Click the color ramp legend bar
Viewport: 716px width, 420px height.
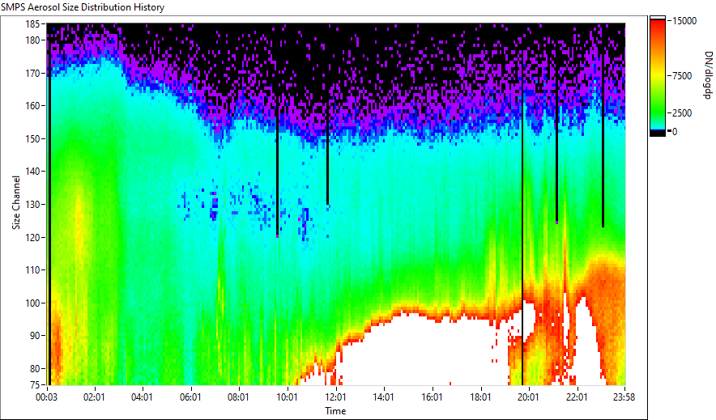pyautogui.click(x=658, y=76)
